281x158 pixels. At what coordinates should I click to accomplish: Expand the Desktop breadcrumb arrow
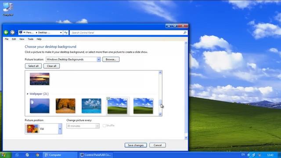point(36,32)
